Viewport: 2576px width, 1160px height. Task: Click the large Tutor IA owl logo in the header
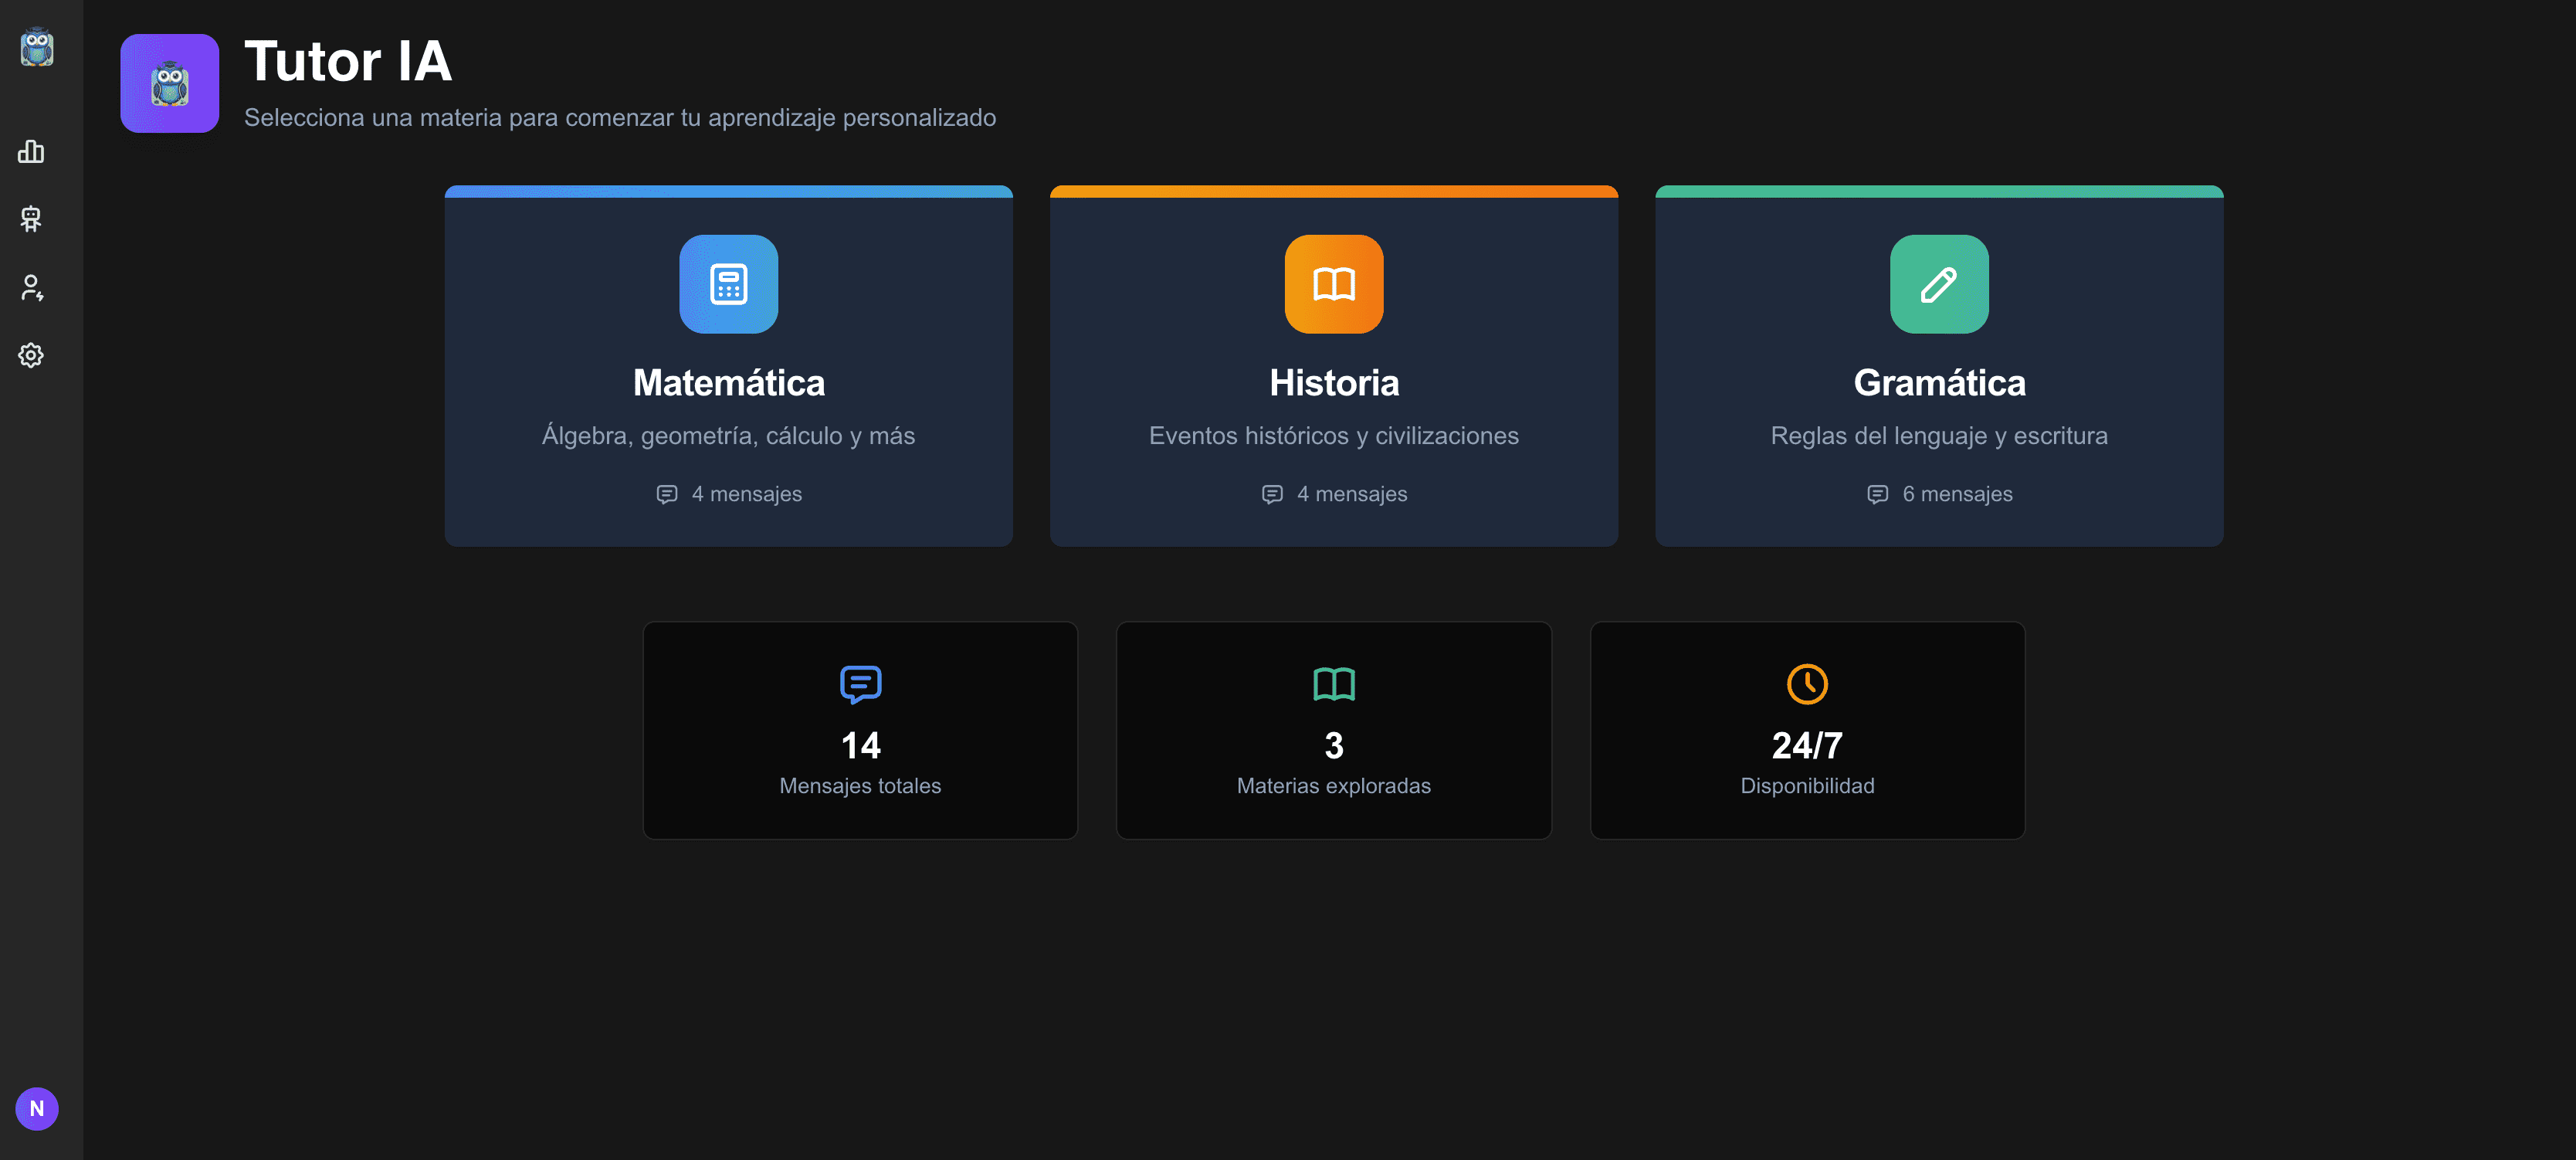pos(168,83)
